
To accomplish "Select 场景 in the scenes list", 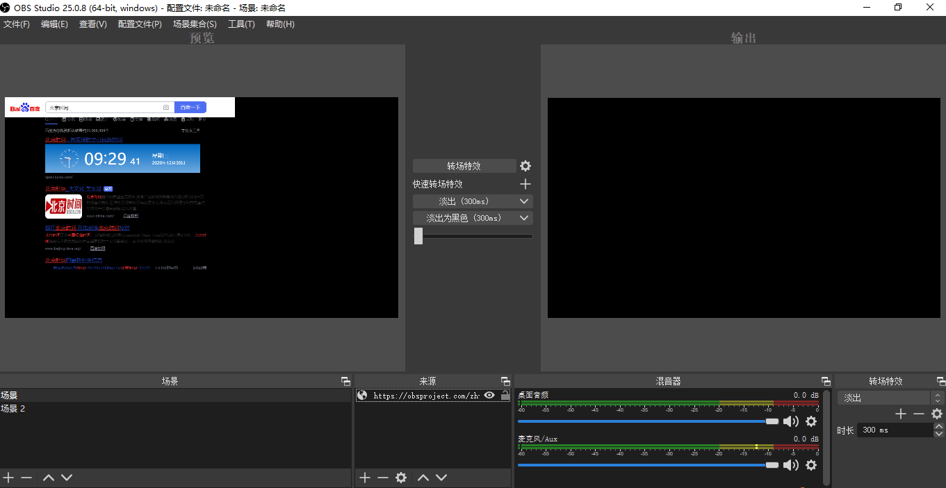I will 175,396.
